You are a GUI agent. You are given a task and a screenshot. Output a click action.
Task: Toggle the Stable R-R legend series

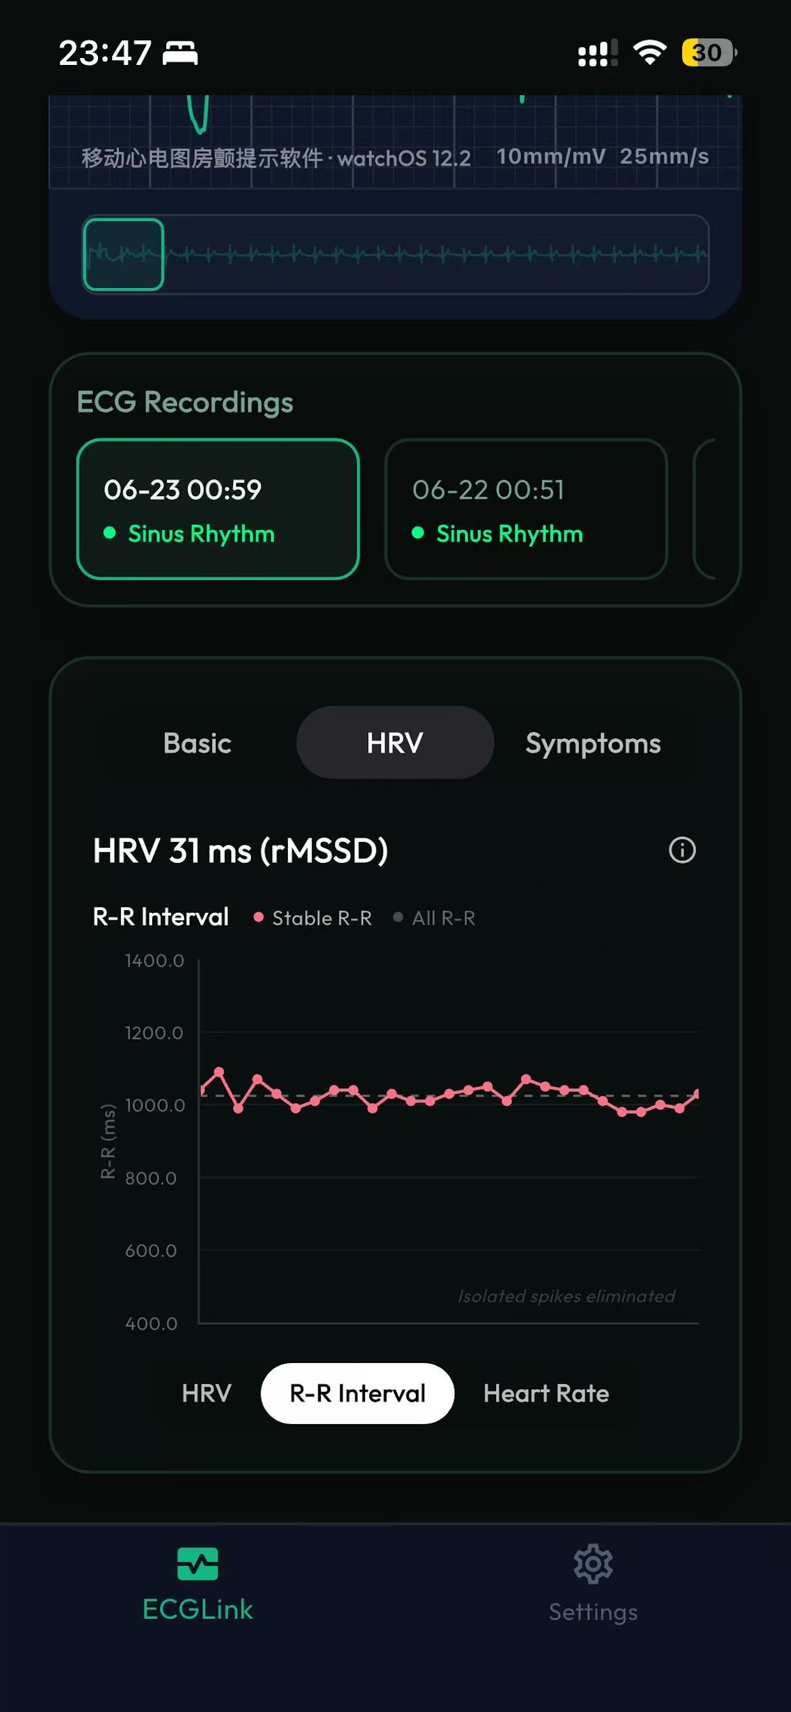pyautogui.click(x=313, y=918)
